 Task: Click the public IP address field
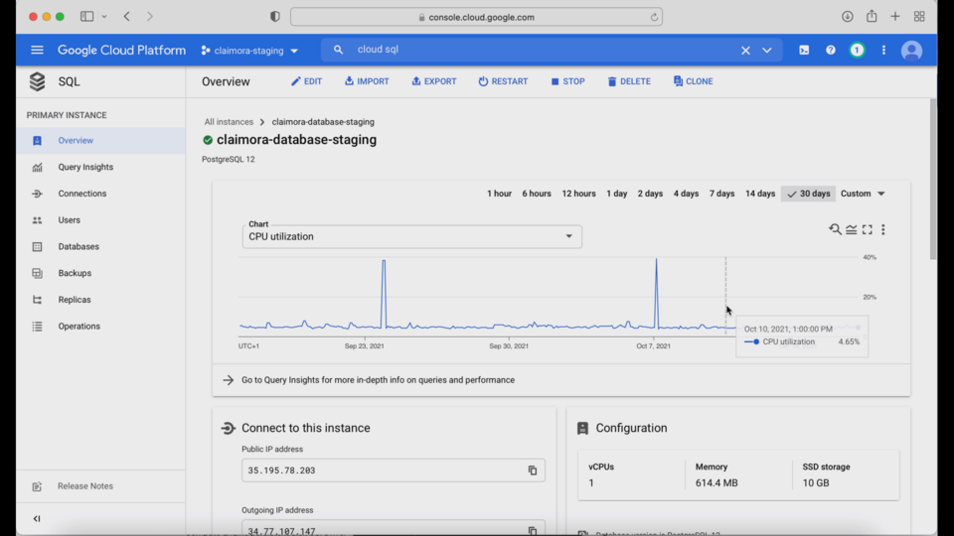pyautogui.click(x=394, y=470)
